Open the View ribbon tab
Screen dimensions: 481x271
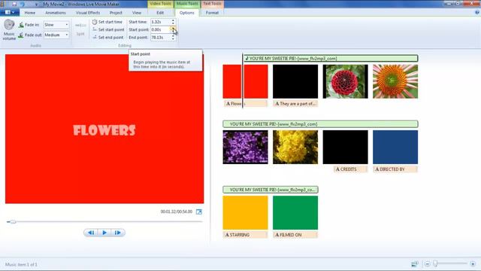point(137,13)
